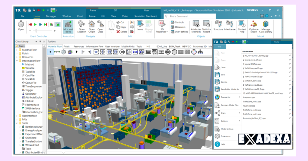Click Delete with red X
This screenshot has width=308, height=161.
[x=122, y=32]
